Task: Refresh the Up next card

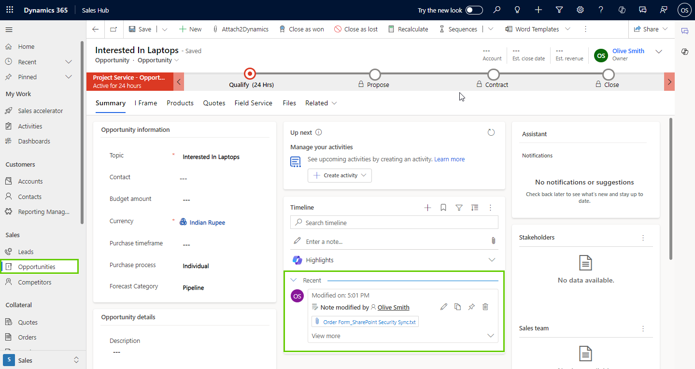Action: coord(491,132)
